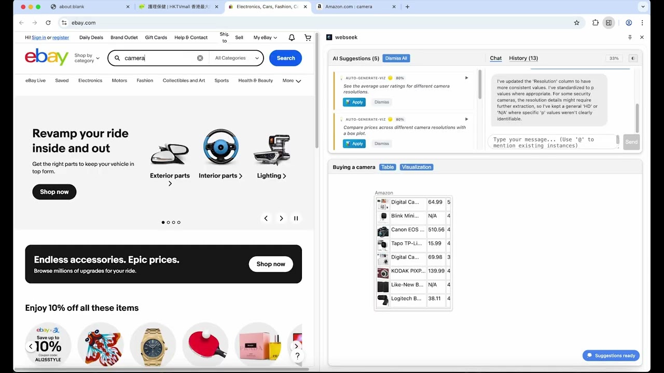The image size is (664, 373).
Task: Dismiss the box plot suggestion
Action: (382, 144)
